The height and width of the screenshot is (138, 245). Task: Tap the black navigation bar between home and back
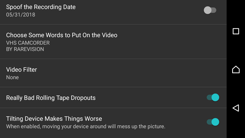(236, 89)
